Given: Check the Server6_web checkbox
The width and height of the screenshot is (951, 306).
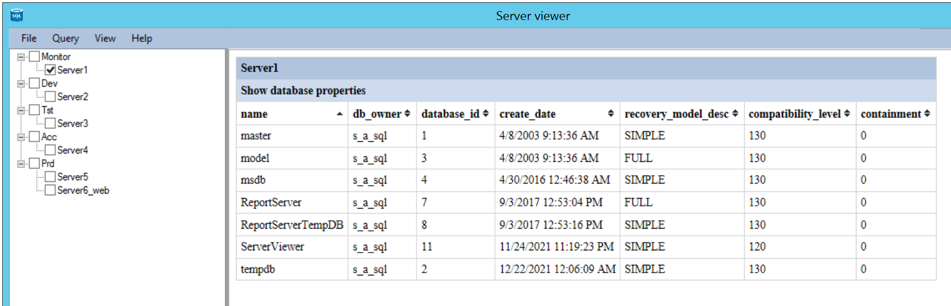Looking at the screenshot, I should click(x=51, y=190).
